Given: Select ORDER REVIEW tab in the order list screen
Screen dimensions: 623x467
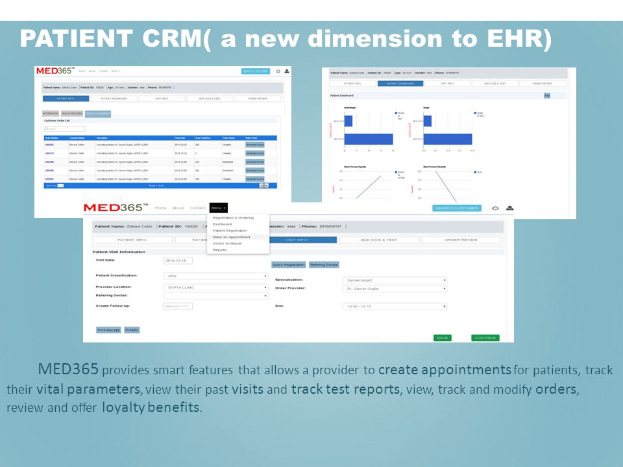Looking at the screenshot, I should point(258,99).
